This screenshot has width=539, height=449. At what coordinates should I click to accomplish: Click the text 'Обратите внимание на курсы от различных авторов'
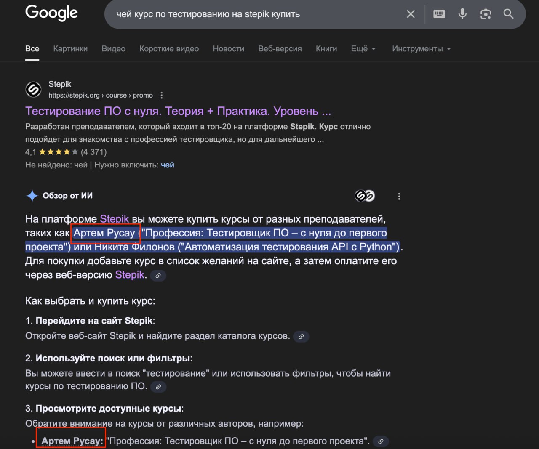164,424
